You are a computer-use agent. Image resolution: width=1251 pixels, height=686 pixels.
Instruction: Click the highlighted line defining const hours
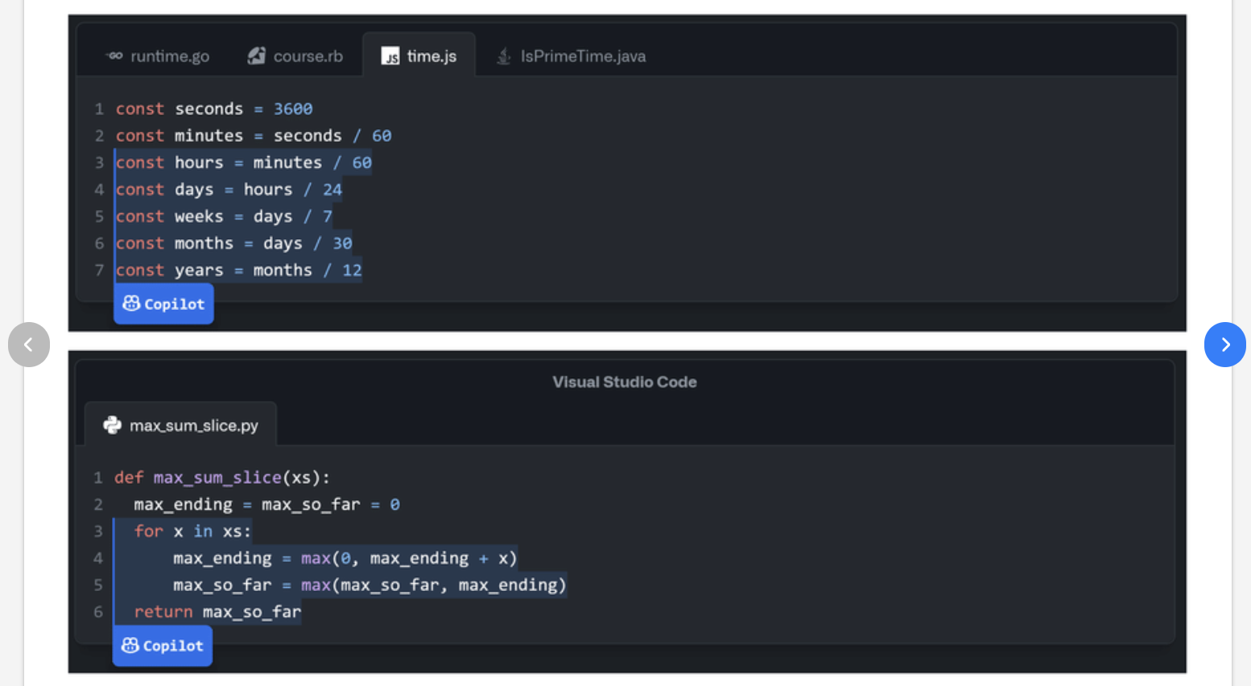242,162
